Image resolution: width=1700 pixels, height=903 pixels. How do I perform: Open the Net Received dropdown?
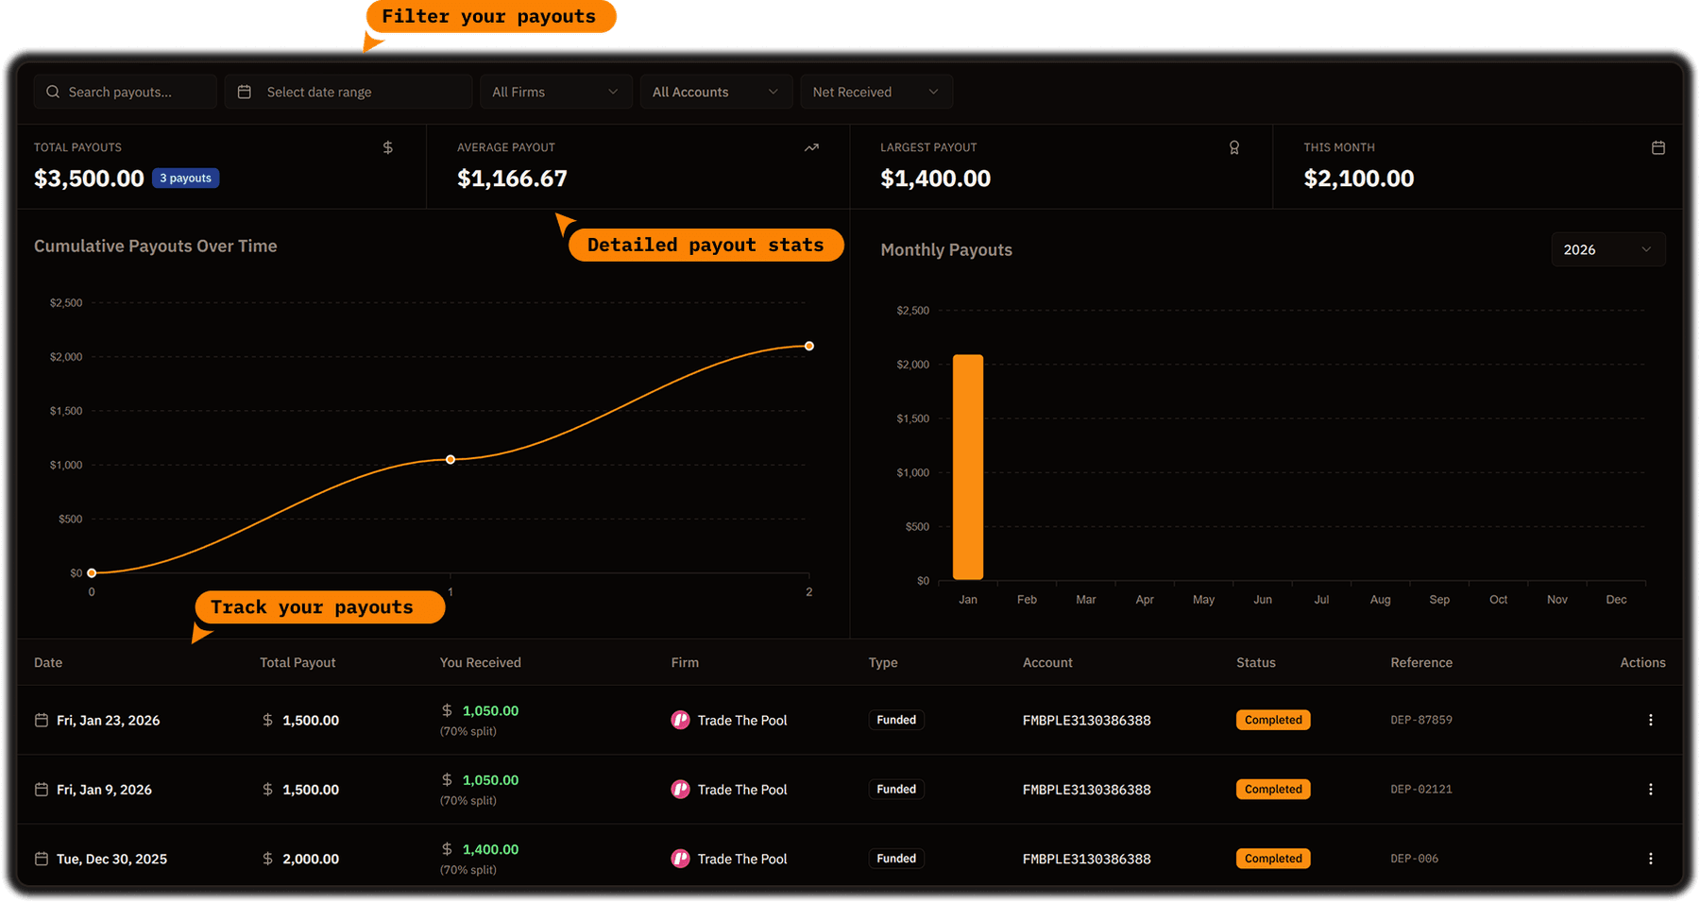coord(875,91)
